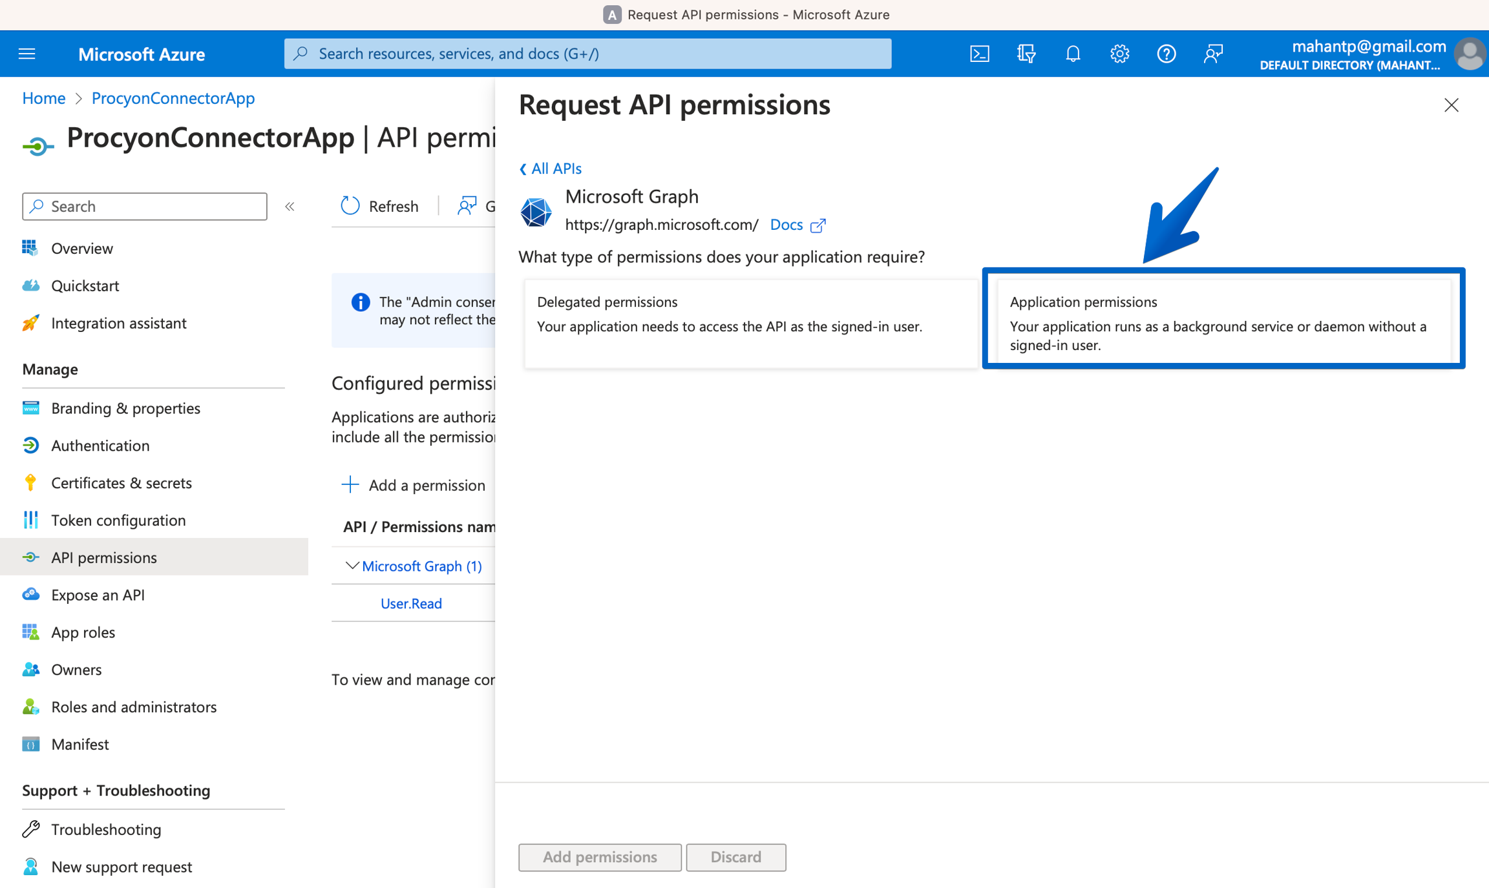Select API permissions in the sidebar
This screenshot has height=888, width=1489.
point(104,557)
